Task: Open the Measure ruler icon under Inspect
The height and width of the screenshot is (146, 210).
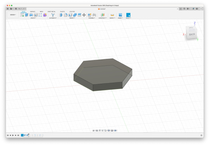Action: click(x=112, y=15)
